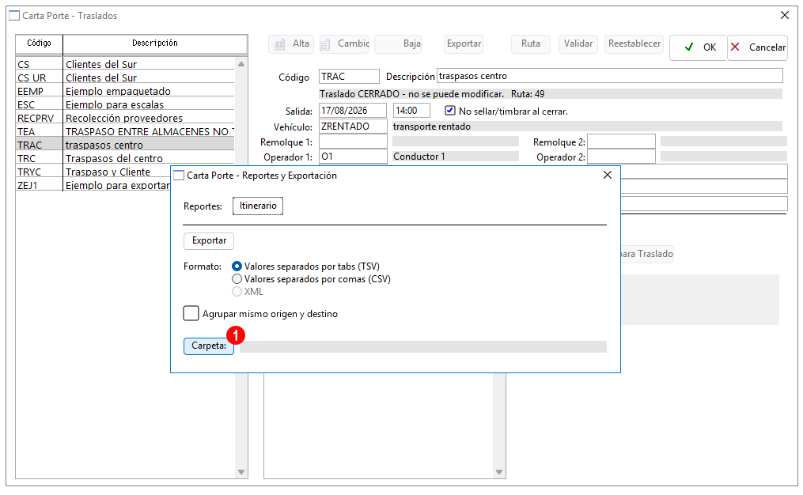Click the Validar button
The height and width of the screenshot is (495, 803).
pos(578,44)
